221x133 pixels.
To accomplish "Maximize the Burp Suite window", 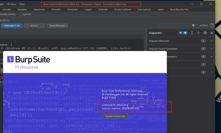I will pos(202,4).
